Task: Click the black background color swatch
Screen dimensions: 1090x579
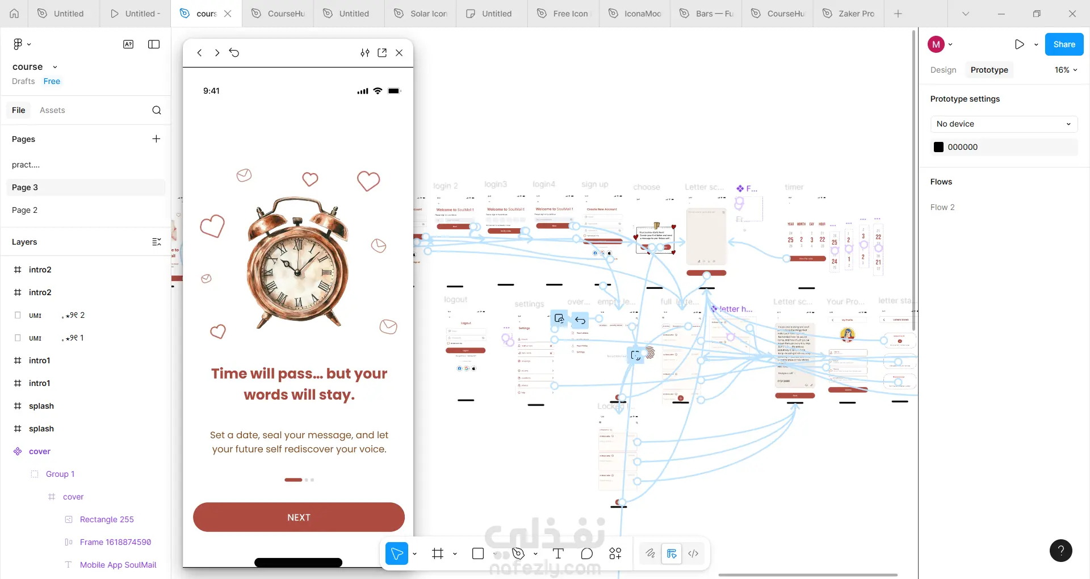Action: (938, 147)
